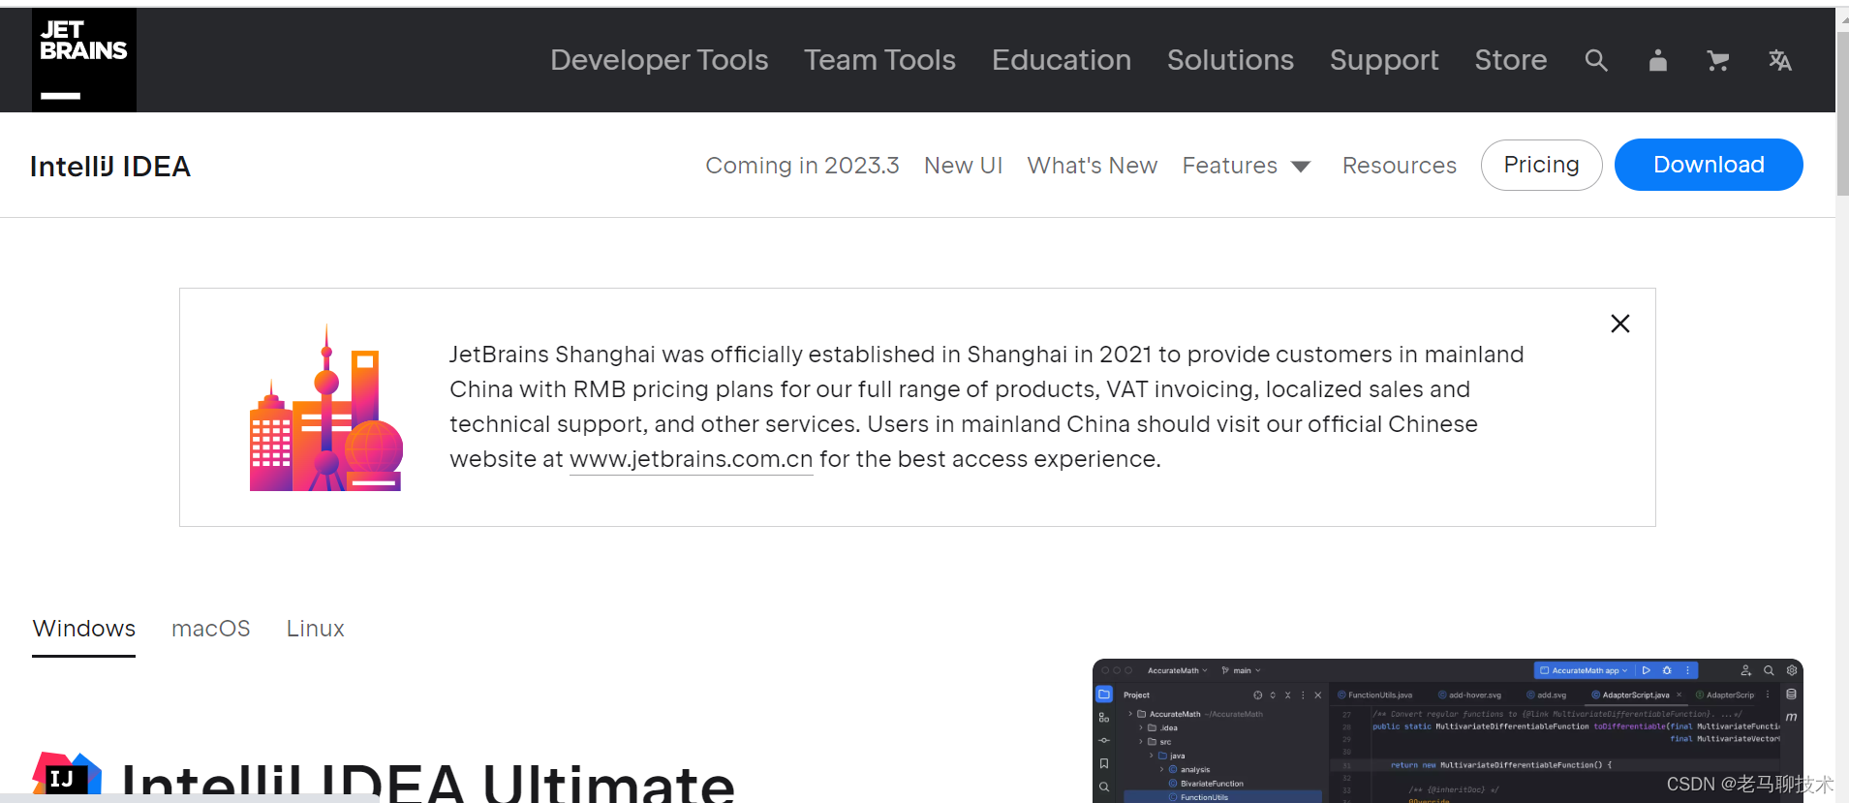Open the Coming in 2023.3 link
The height and width of the screenshot is (803, 1849).
802,166
